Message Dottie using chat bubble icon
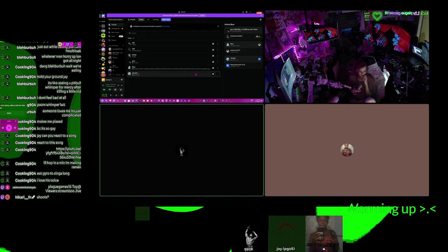This screenshot has width=448, height=252. [x=213, y=56]
